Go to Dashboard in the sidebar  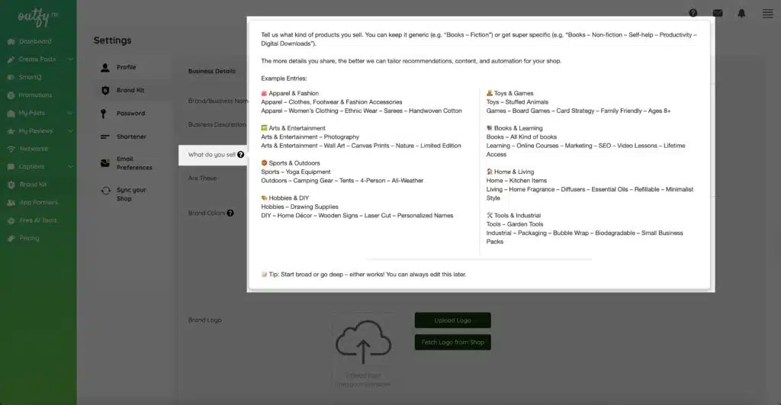click(x=35, y=41)
